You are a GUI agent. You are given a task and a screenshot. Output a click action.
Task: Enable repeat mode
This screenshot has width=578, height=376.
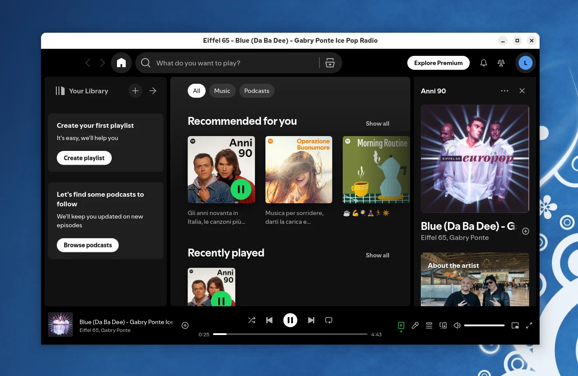[329, 320]
